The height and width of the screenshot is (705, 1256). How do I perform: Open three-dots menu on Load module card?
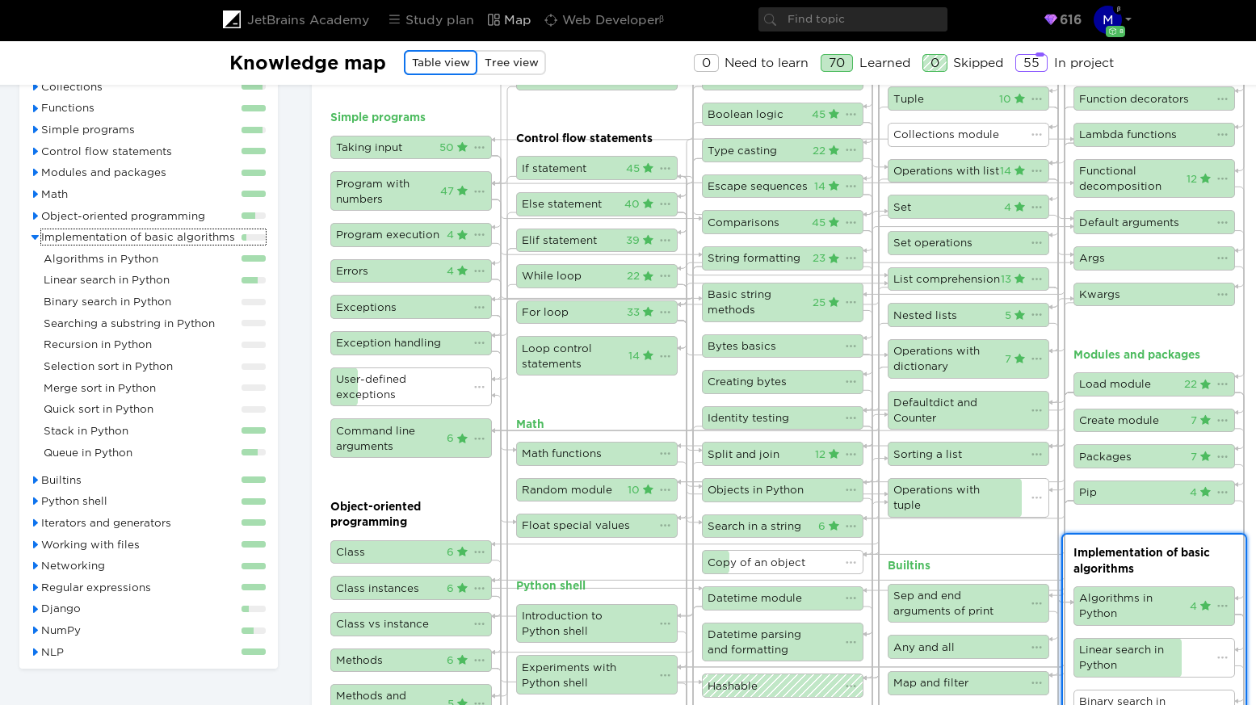pyautogui.click(x=1223, y=384)
